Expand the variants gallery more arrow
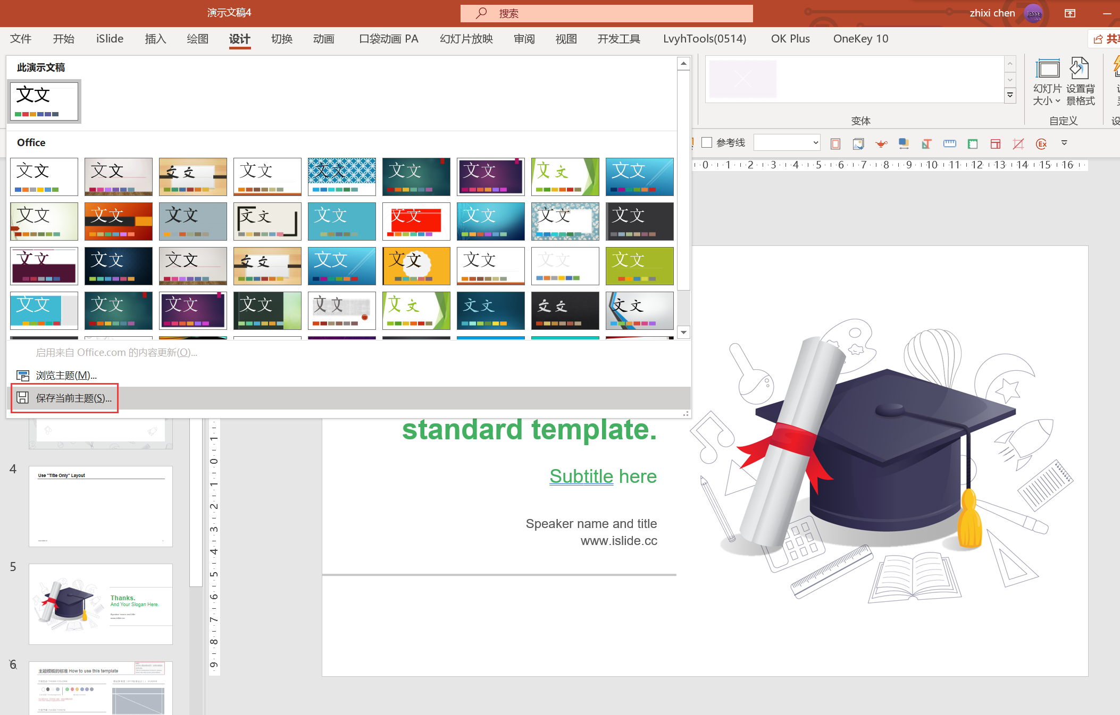Viewport: 1120px width, 715px height. pos(1010,96)
